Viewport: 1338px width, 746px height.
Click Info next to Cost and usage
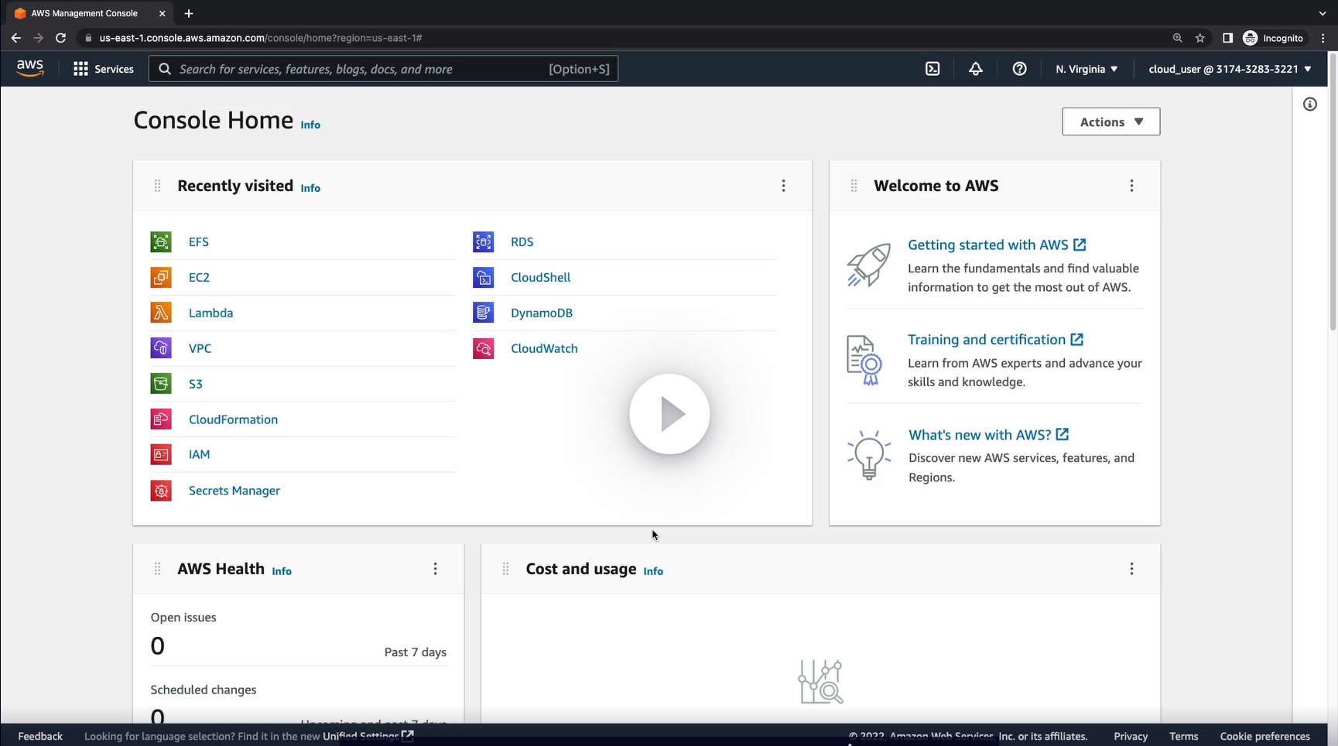653,571
